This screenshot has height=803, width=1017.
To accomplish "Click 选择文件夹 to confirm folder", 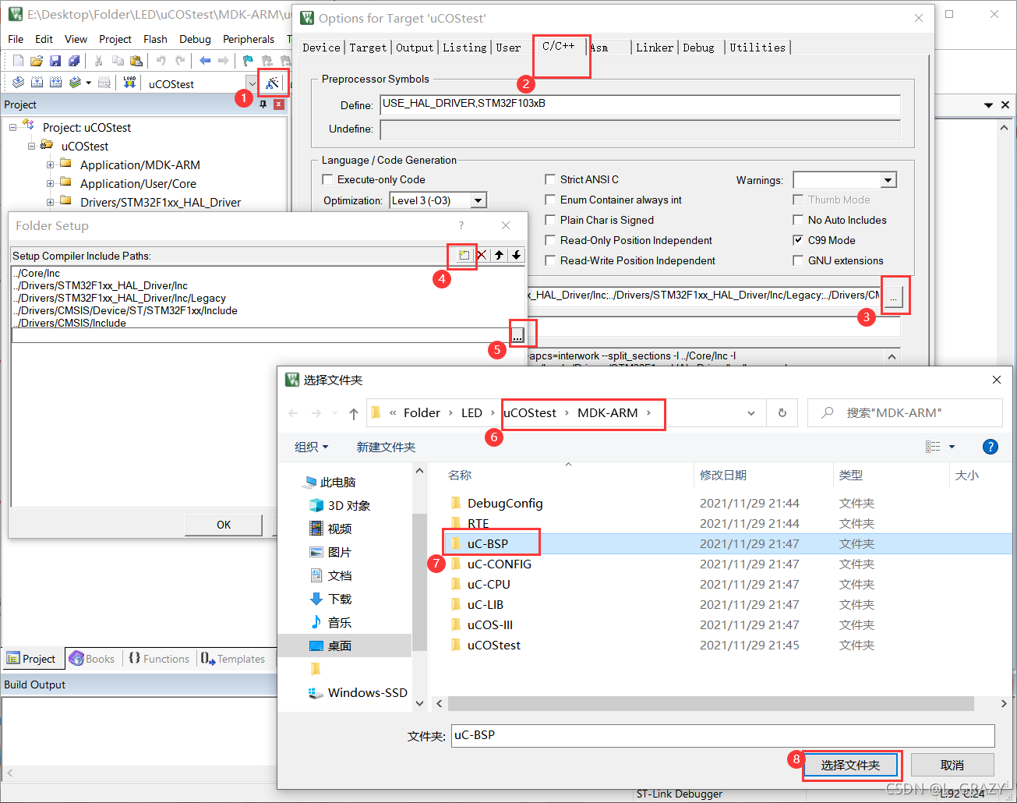I will tap(850, 765).
